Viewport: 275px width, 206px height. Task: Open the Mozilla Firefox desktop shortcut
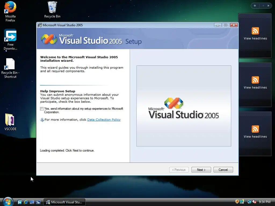click(10, 12)
